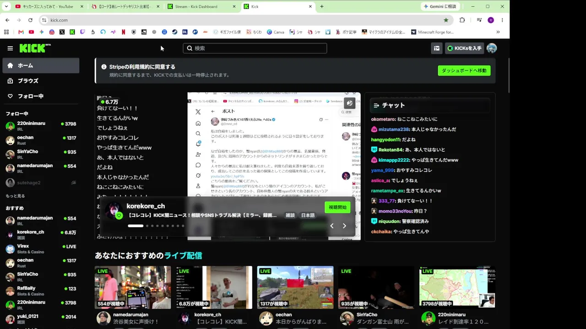The image size is (586, 329).
Task: Open yuki_0121 in recommended sidebar list
Action: tap(41, 318)
